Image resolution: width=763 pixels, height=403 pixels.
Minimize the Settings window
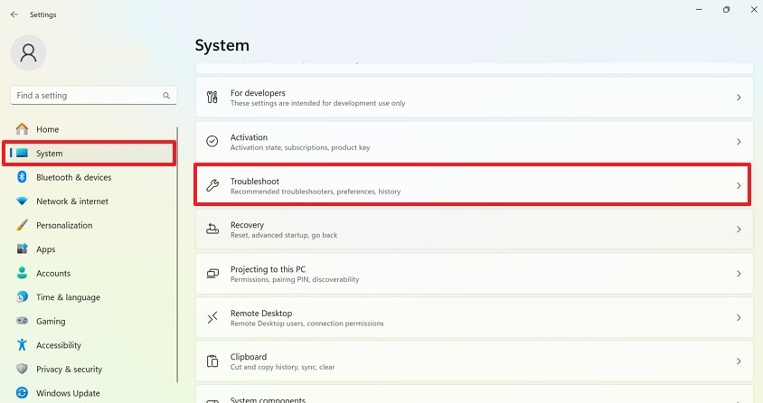tap(699, 9)
